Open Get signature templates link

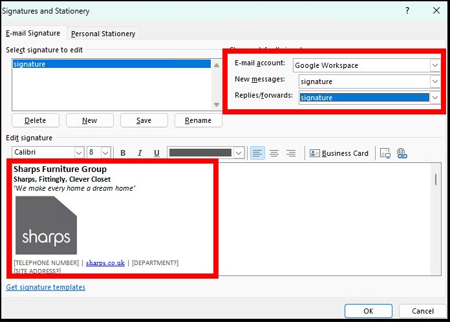pos(46,287)
